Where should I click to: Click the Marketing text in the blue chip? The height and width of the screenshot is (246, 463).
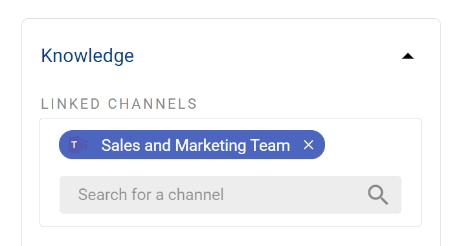pyautogui.click(x=210, y=146)
